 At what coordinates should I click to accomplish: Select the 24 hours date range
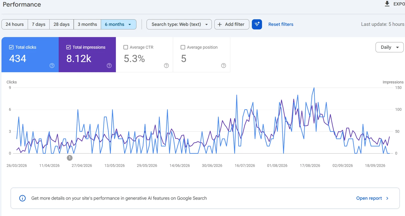point(15,24)
